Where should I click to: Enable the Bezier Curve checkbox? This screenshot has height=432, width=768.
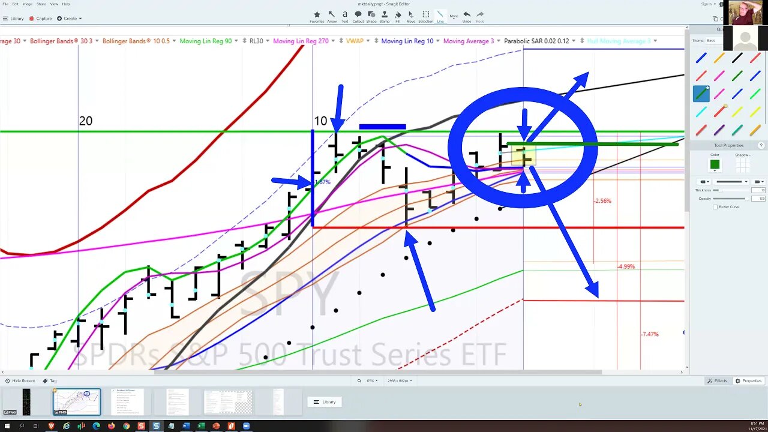(x=715, y=207)
